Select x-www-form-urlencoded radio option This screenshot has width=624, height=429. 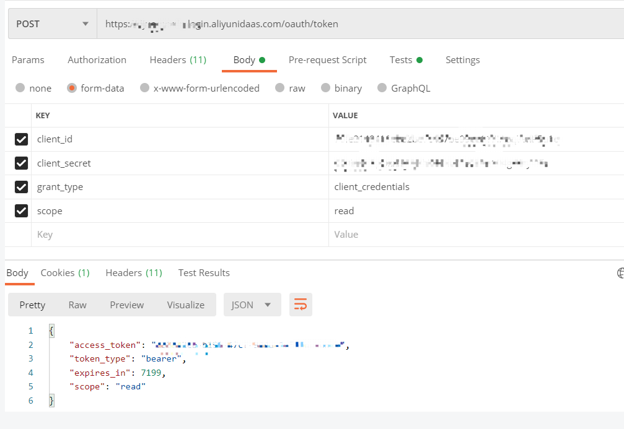[x=144, y=88]
